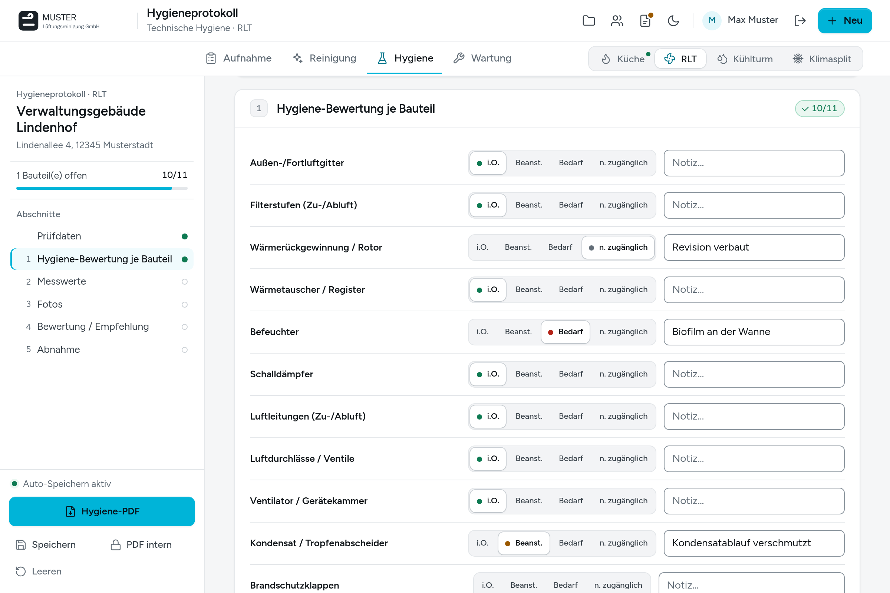Open the document icon with notification dot

646,20
